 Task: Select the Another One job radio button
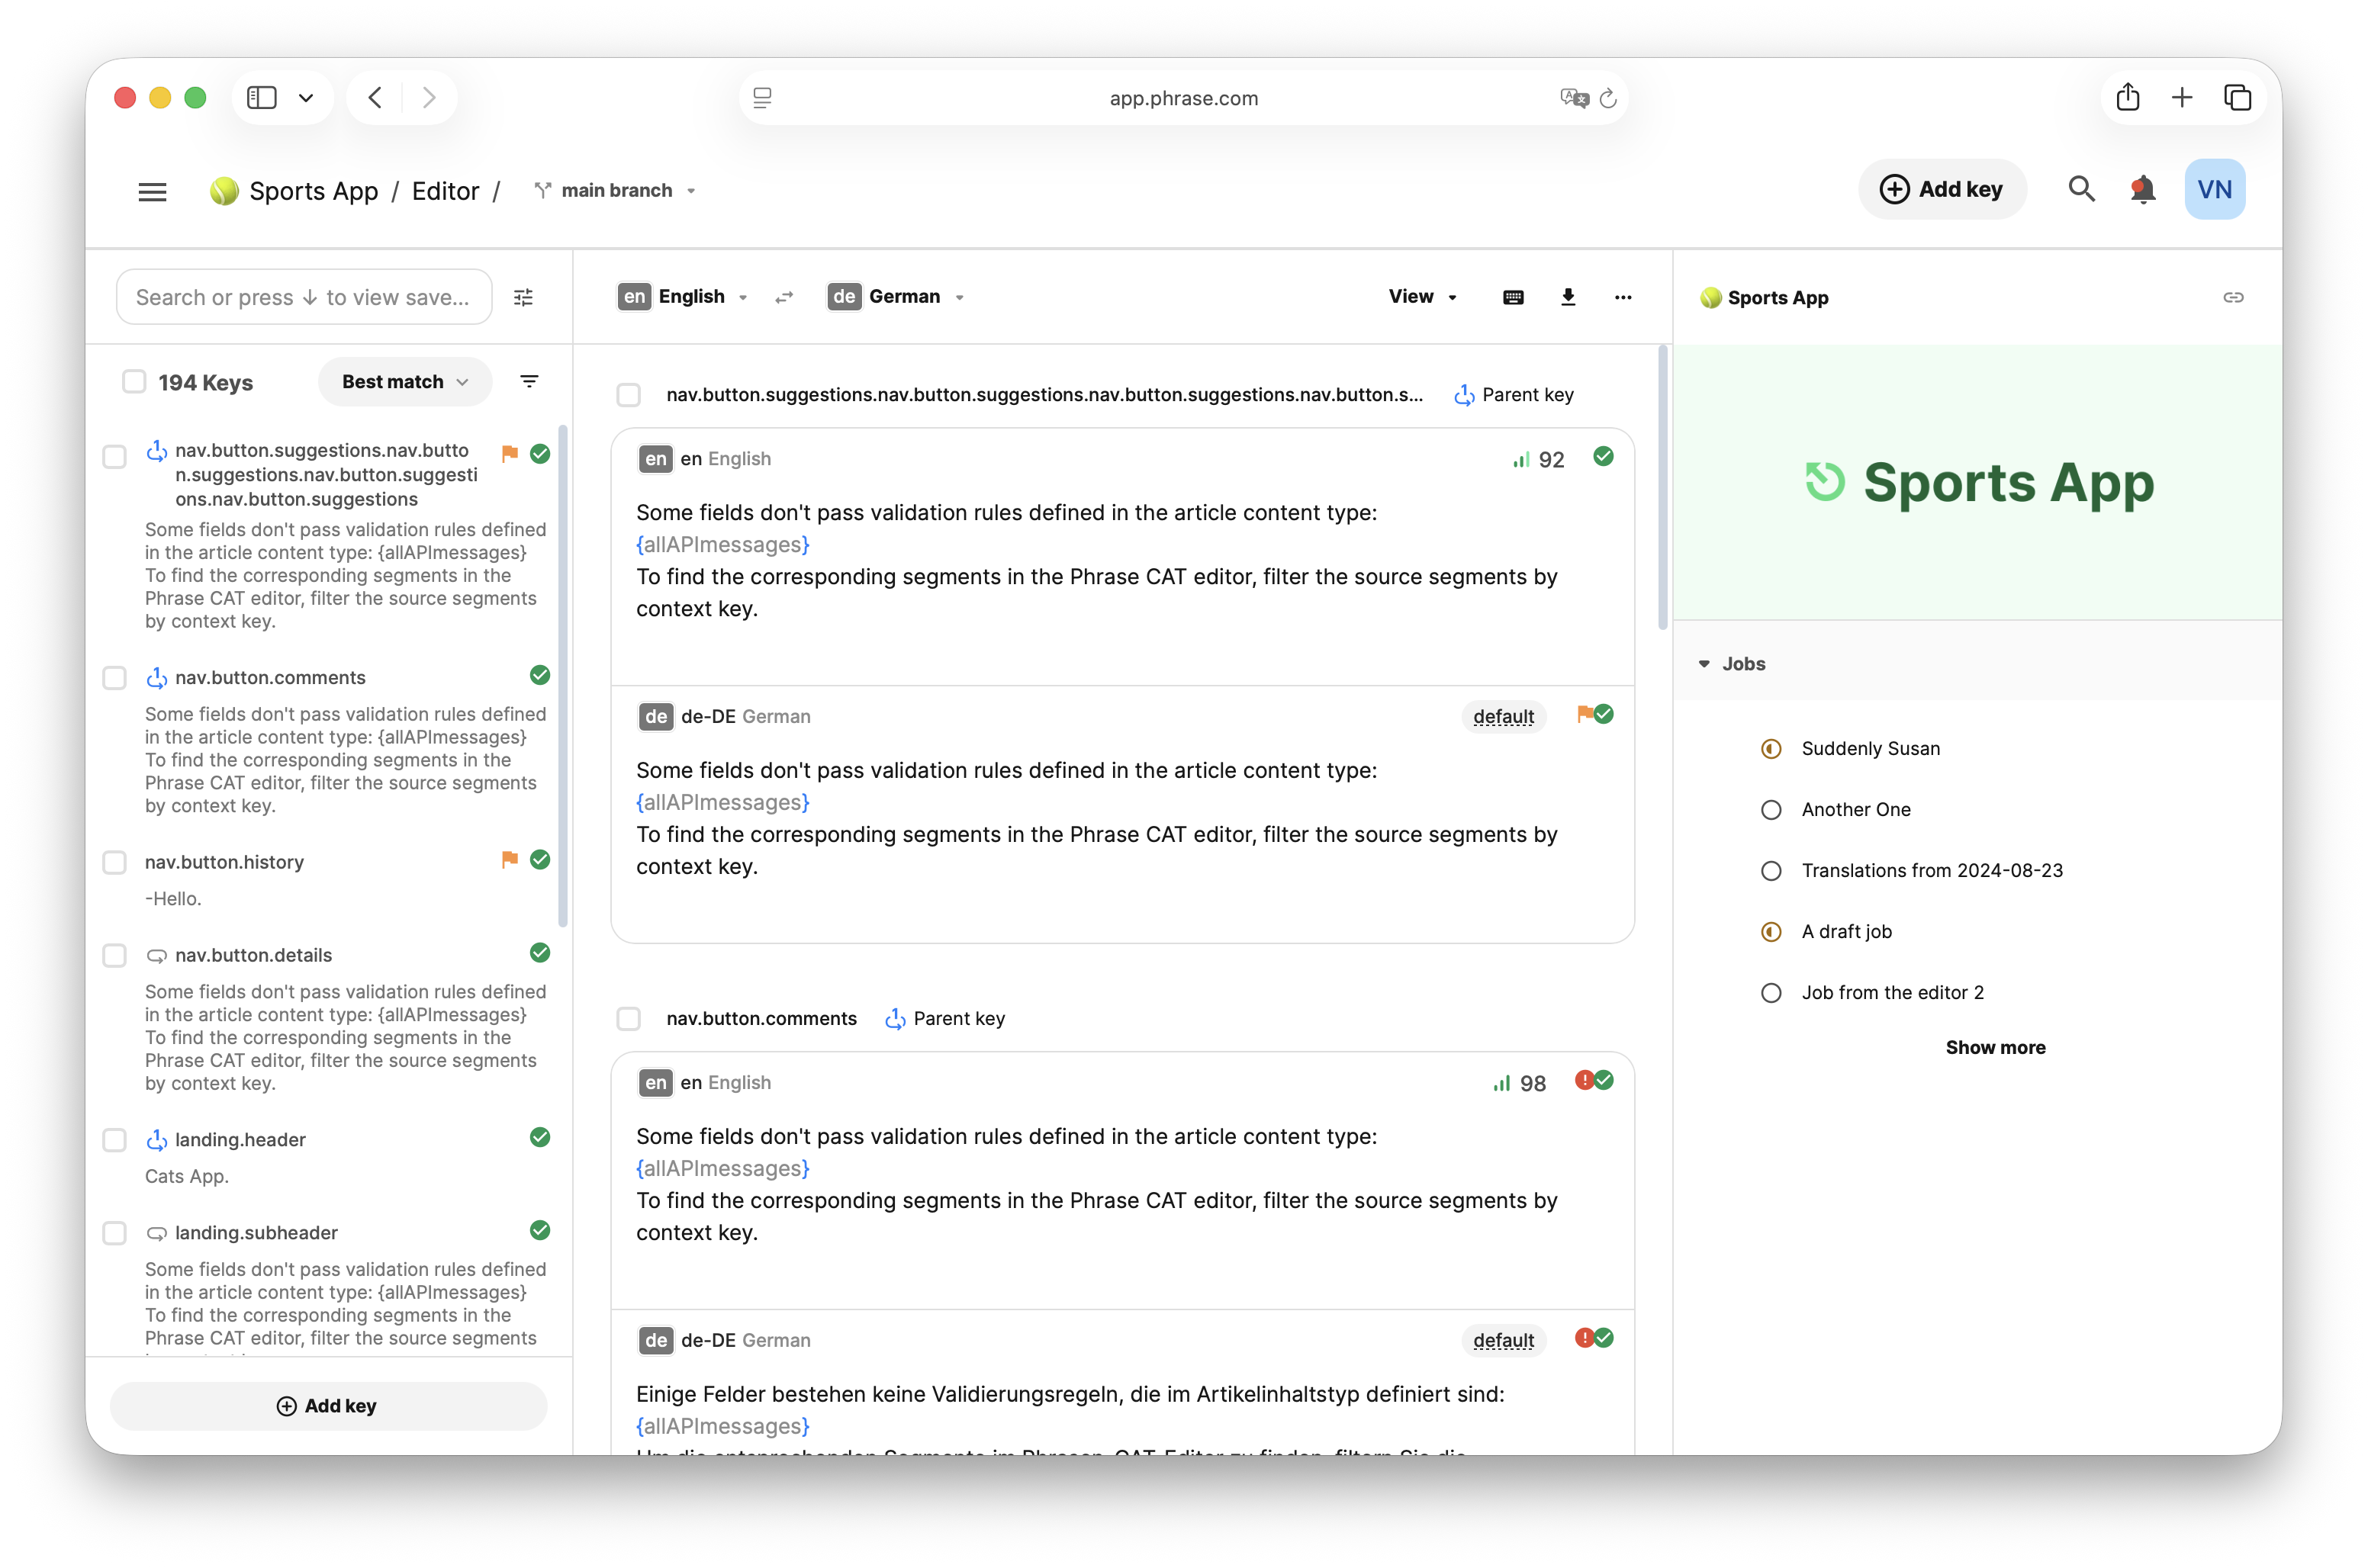tap(1771, 809)
